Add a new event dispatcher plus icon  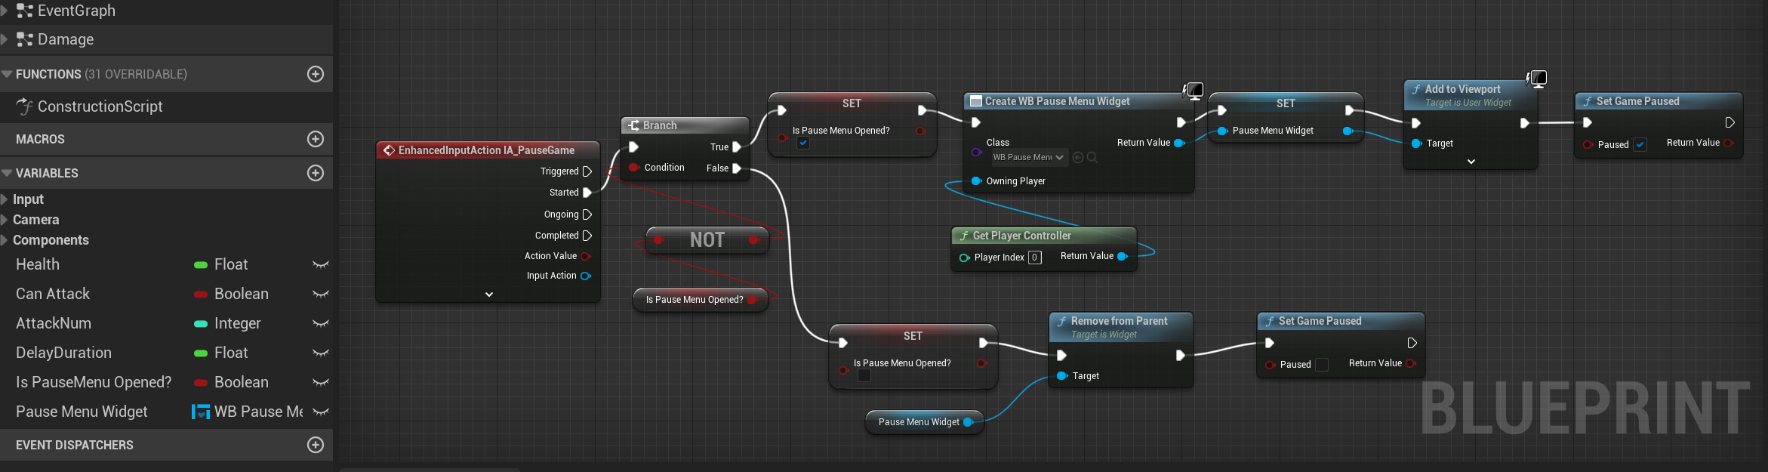click(x=316, y=445)
